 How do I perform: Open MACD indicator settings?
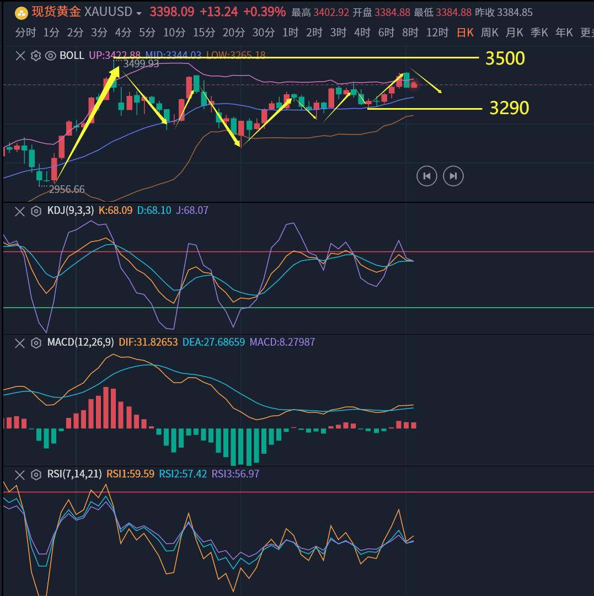coord(36,343)
